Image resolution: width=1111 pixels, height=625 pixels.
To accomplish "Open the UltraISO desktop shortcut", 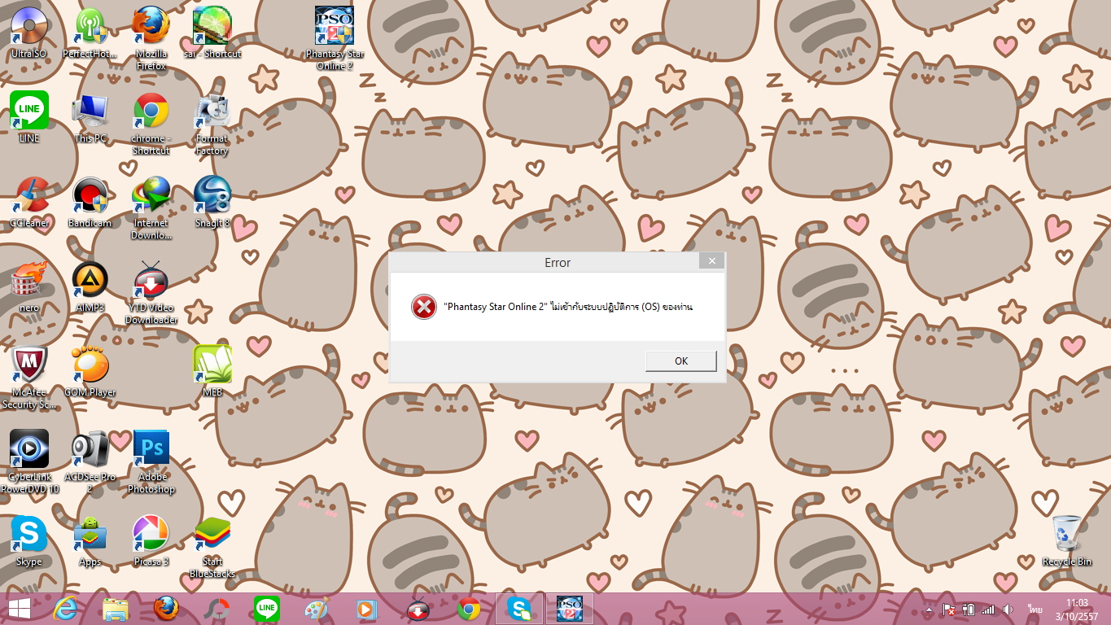I will coord(29,33).
